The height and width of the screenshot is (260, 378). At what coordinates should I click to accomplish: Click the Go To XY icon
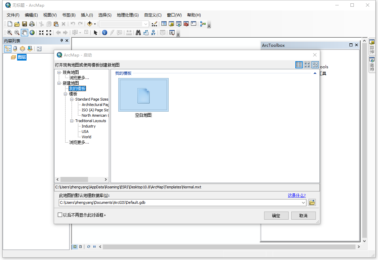153,33
